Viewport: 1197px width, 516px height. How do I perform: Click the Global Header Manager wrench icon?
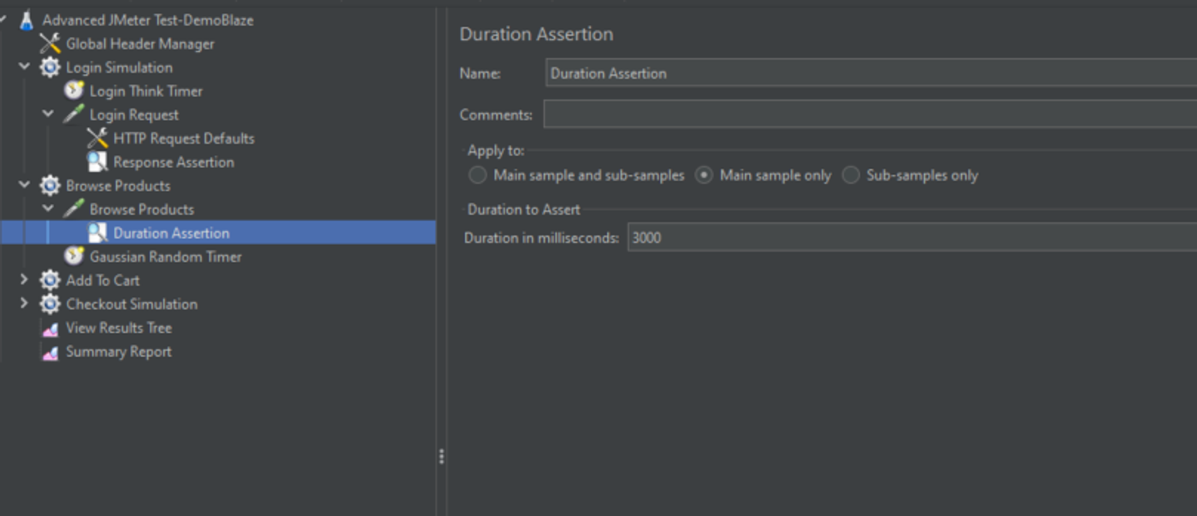(x=50, y=44)
